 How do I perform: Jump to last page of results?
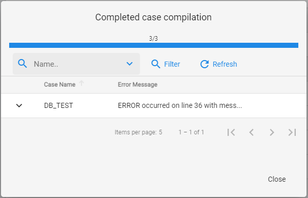click(292, 132)
